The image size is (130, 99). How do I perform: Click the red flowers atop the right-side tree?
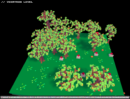click(97, 33)
